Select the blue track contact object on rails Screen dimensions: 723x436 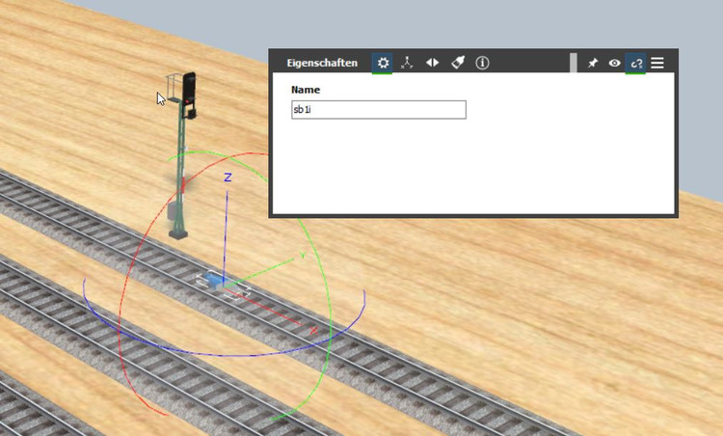pos(213,280)
